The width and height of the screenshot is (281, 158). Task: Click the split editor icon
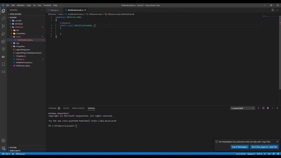tap(273, 10)
